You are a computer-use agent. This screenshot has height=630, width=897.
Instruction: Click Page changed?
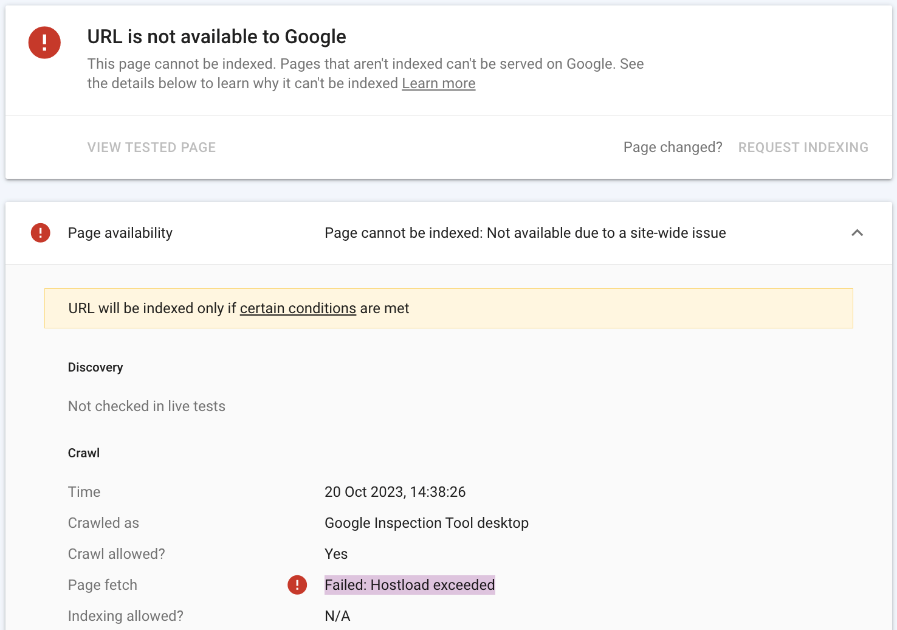click(x=672, y=147)
